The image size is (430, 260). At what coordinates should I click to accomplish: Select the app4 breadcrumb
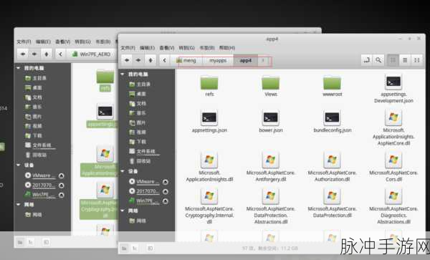click(246, 61)
